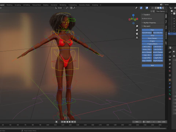Viewport: 176px width, 132px height.
Task: Toggle X-ray display icon
Action: pos(153,8)
